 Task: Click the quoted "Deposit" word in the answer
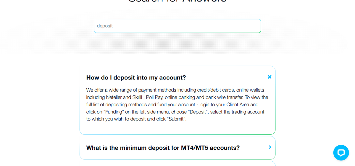point(197,112)
